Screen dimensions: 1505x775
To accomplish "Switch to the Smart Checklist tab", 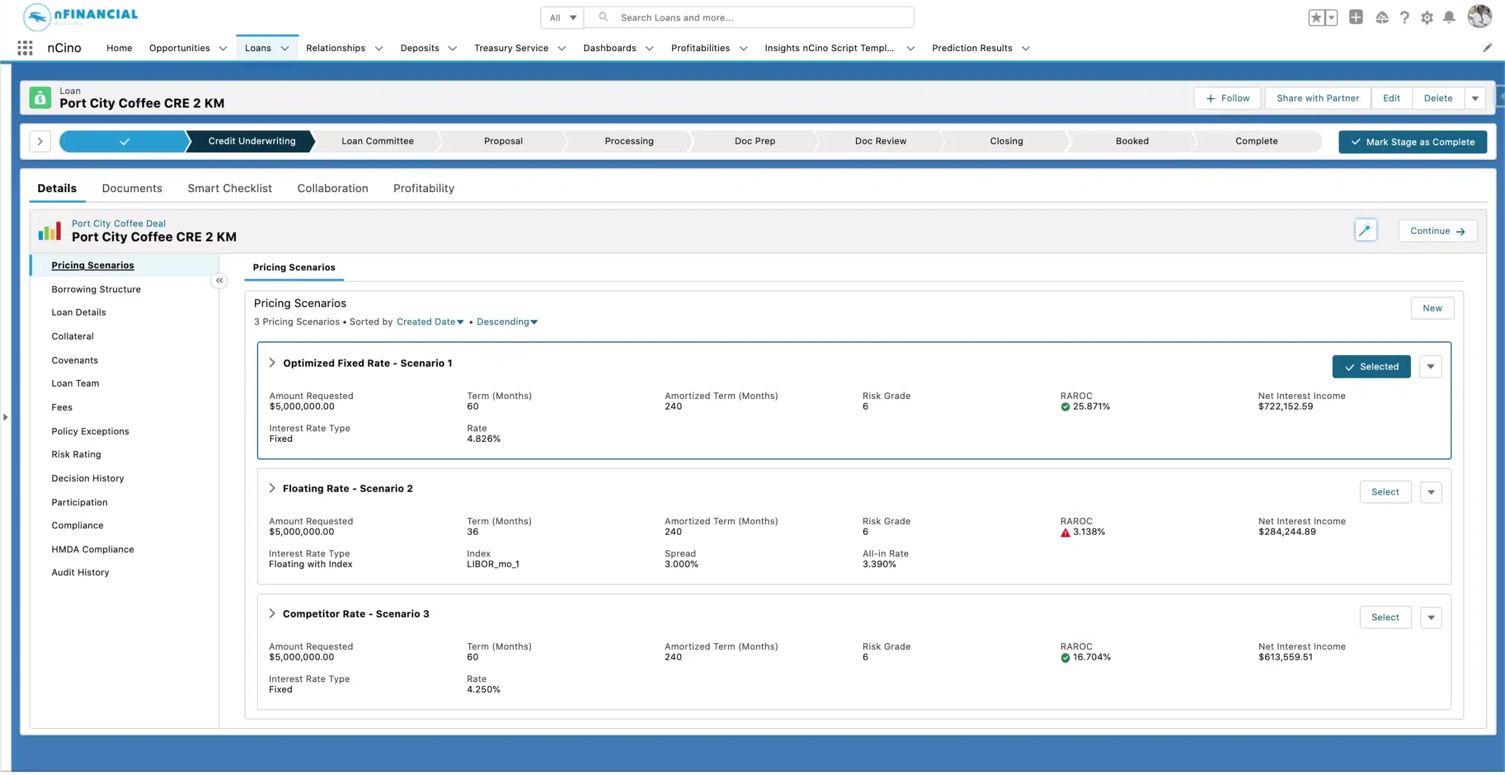I will pyautogui.click(x=229, y=189).
